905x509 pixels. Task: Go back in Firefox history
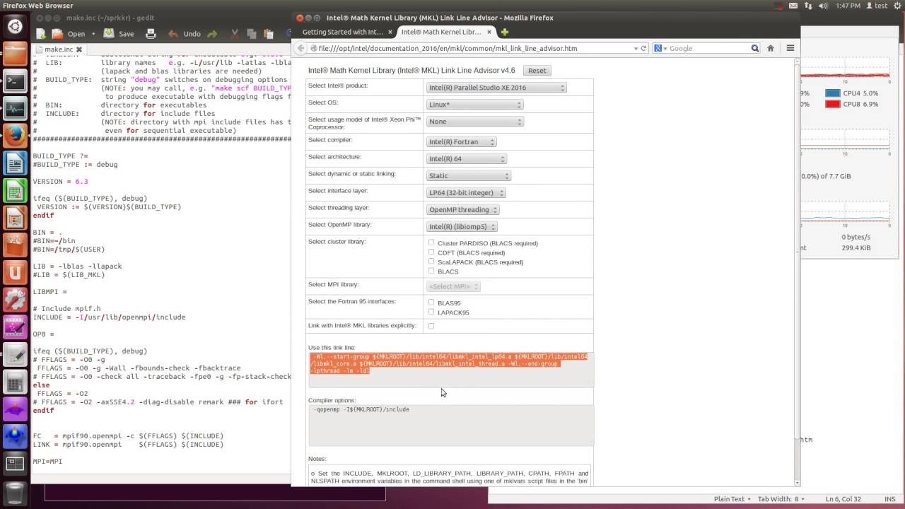(302, 48)
